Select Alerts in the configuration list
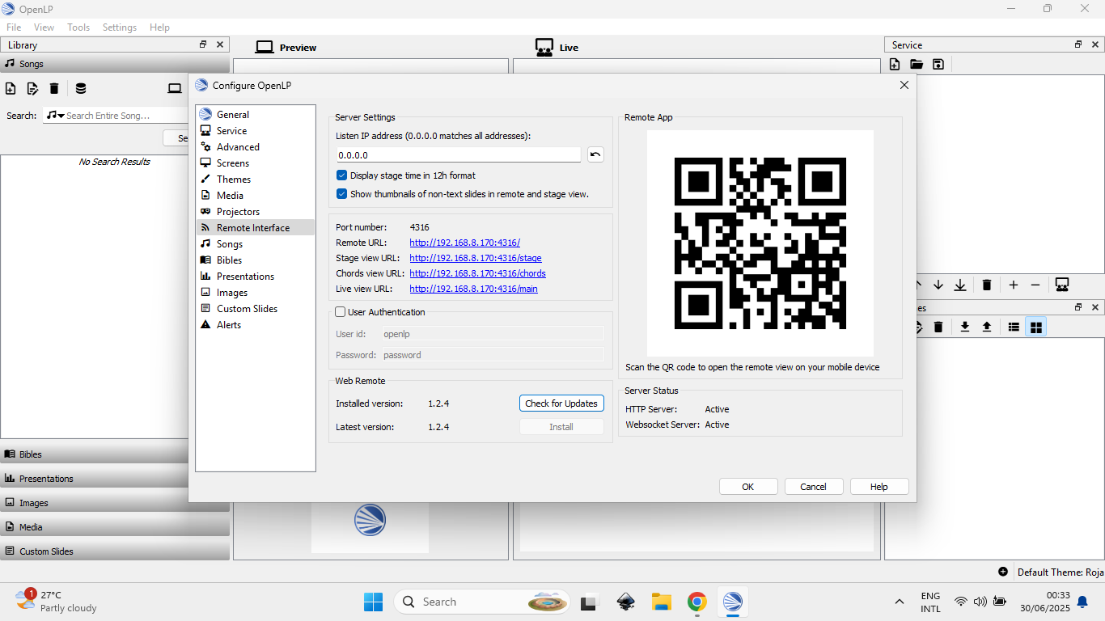The width and height of the screenshot is (1105, 621). 256,325
